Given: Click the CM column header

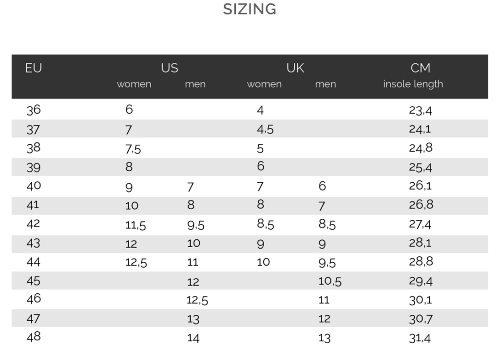Looking at the screenshot, I should tap(420, 68).
